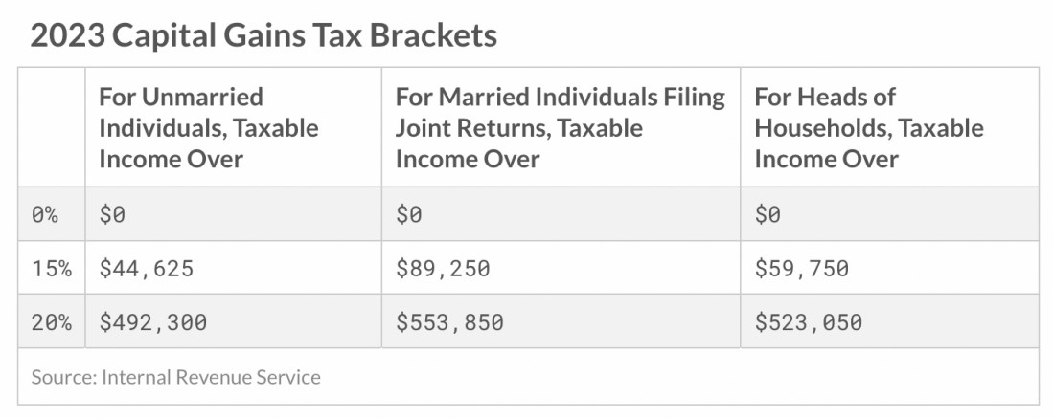Pick the $492,300 cell
1054x418 pixels.
(152, 322)
